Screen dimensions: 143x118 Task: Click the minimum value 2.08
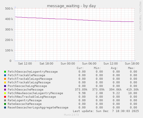point(99,93)
